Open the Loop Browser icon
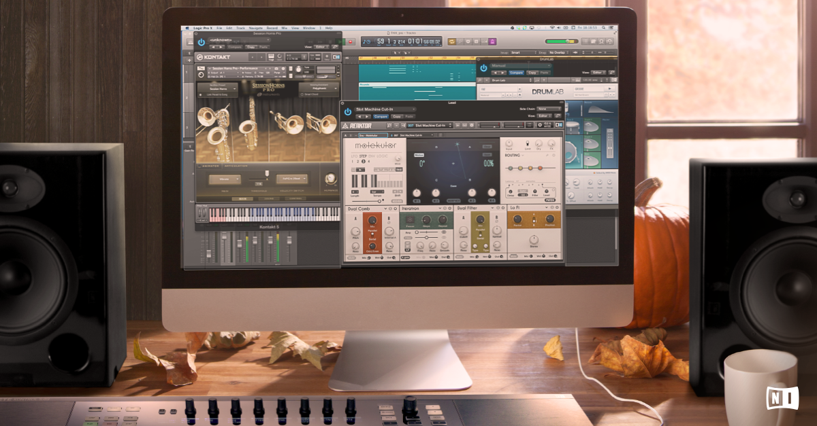 click(602, 41)
